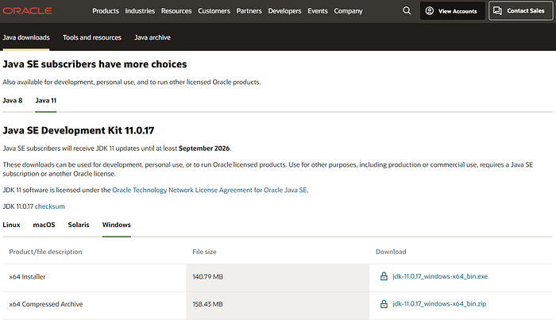
Task: Switch to the macOS downloads tab
Action: [x=44, y=225]
